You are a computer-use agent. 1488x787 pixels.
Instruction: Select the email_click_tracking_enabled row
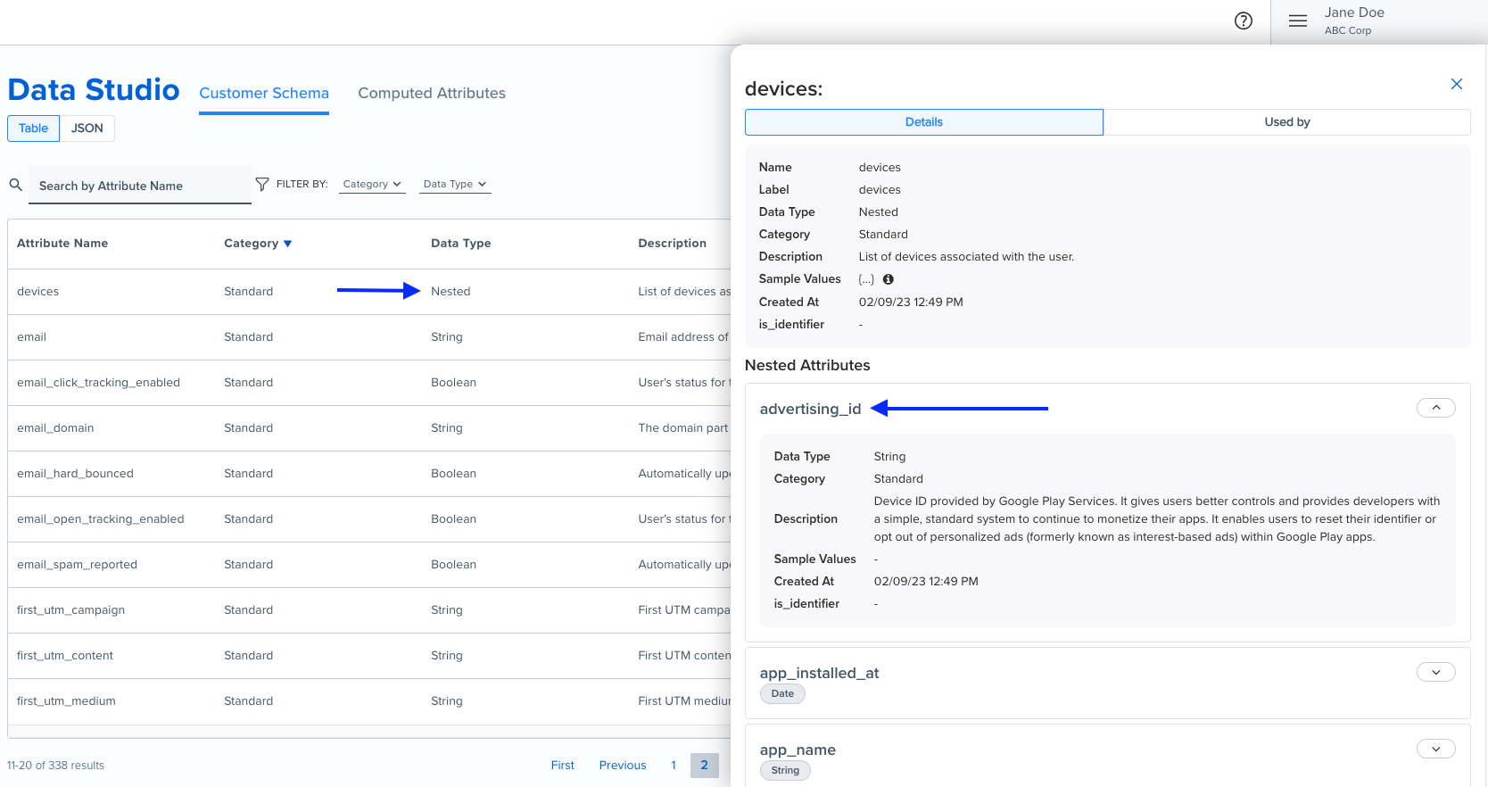click(369, 383)
